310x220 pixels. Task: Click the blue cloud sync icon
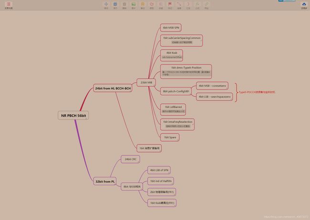click(304, 4)
